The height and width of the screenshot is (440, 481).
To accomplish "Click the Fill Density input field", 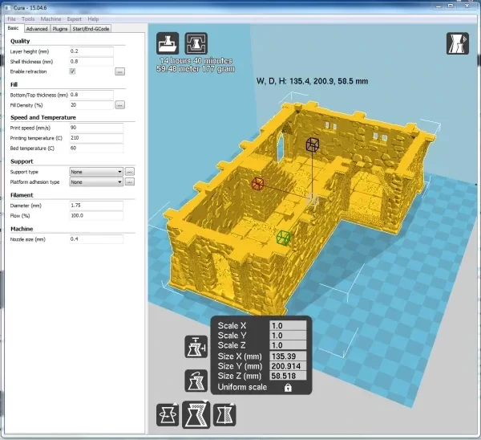I will pos(91,105).
